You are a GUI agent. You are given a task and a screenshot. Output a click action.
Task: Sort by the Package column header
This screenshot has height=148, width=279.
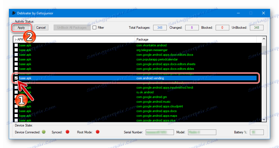click(x=195, y=39)
